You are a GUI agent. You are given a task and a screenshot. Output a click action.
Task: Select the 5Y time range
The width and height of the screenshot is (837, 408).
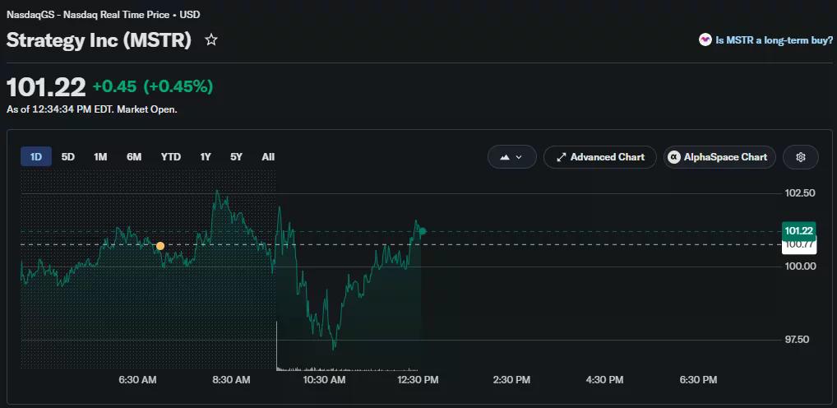point(237,157)
